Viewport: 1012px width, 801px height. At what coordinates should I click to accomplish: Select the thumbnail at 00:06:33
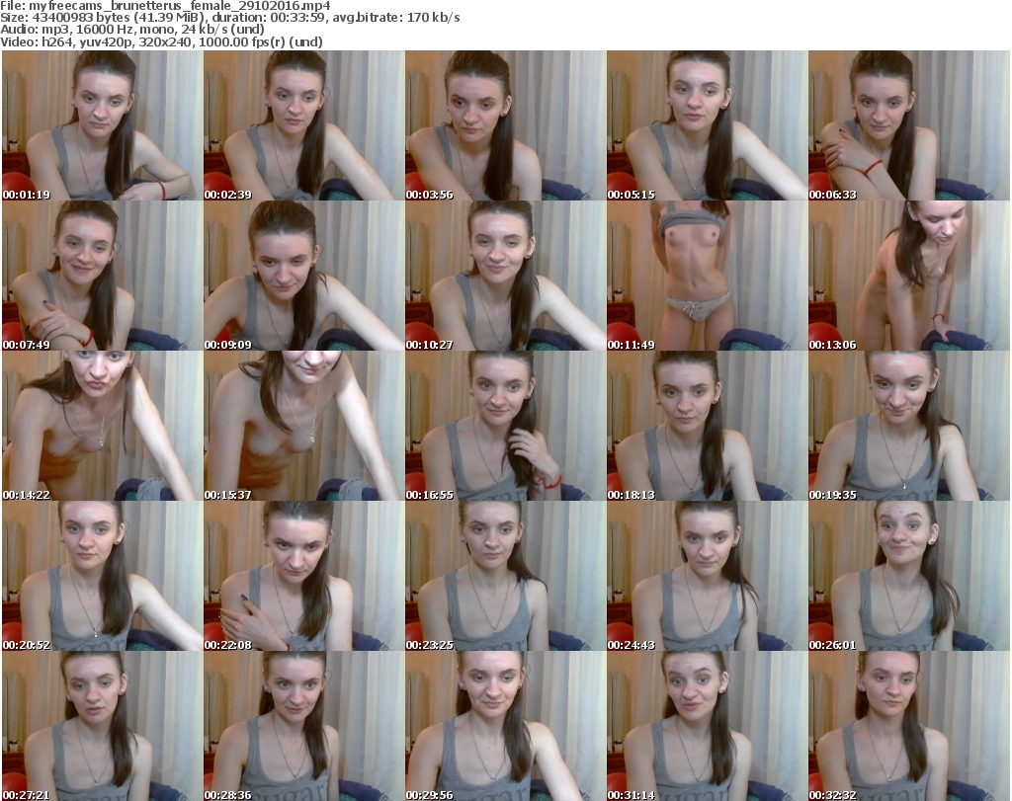[x=907, y=125]
